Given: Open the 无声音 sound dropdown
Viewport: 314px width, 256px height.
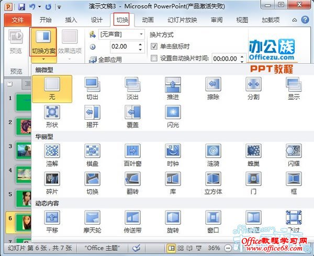Looking at the screenshot, I should pyautogui.click(x=141, y=34).
